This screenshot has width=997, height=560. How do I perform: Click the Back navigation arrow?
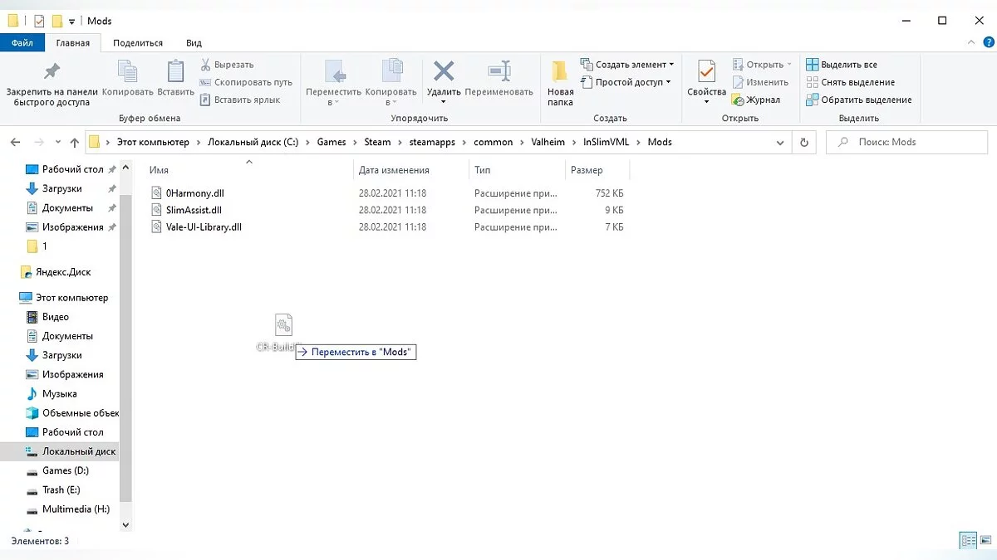[16, 142]
